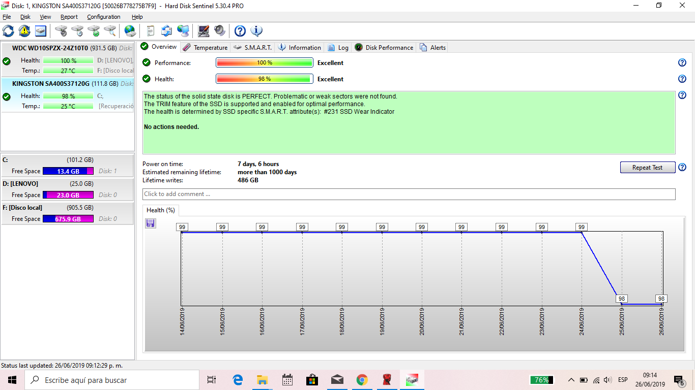Click the 'No actions needed.' status text
The image size is (695, 390).
[x=171, y=127]
